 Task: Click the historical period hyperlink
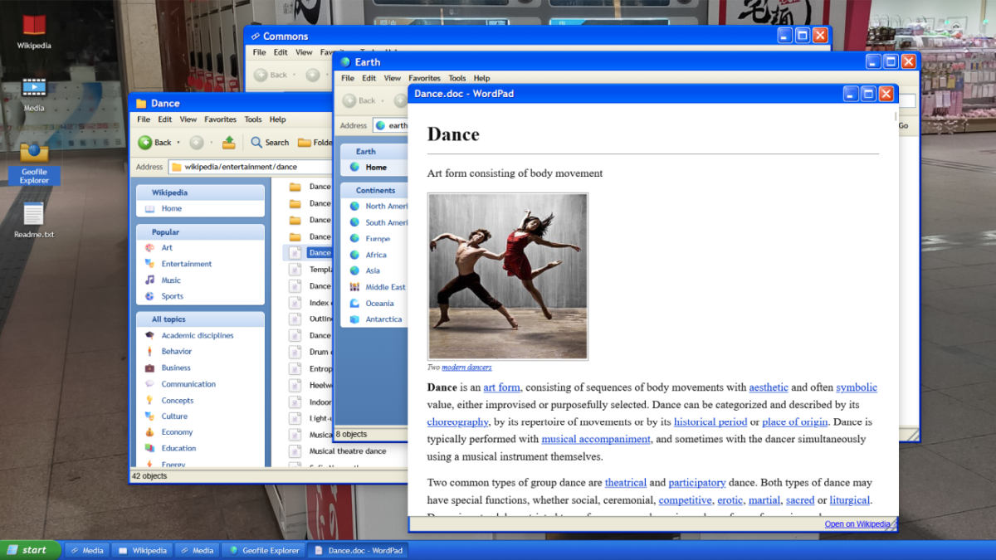[x=710, y=422]
